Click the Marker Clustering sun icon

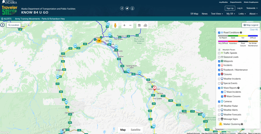coord(221,124)
